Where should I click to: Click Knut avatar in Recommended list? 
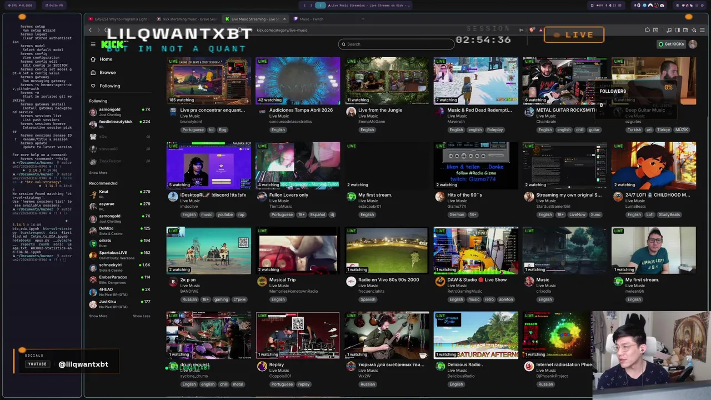(93, 193)
